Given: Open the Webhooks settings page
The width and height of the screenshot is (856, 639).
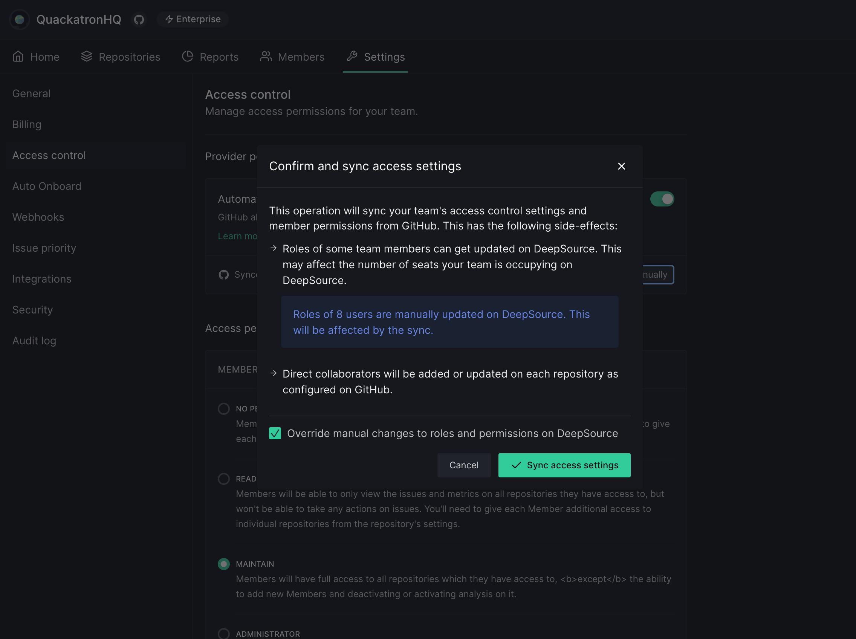Looking at the screenshot, I should [x=38, y=217].
